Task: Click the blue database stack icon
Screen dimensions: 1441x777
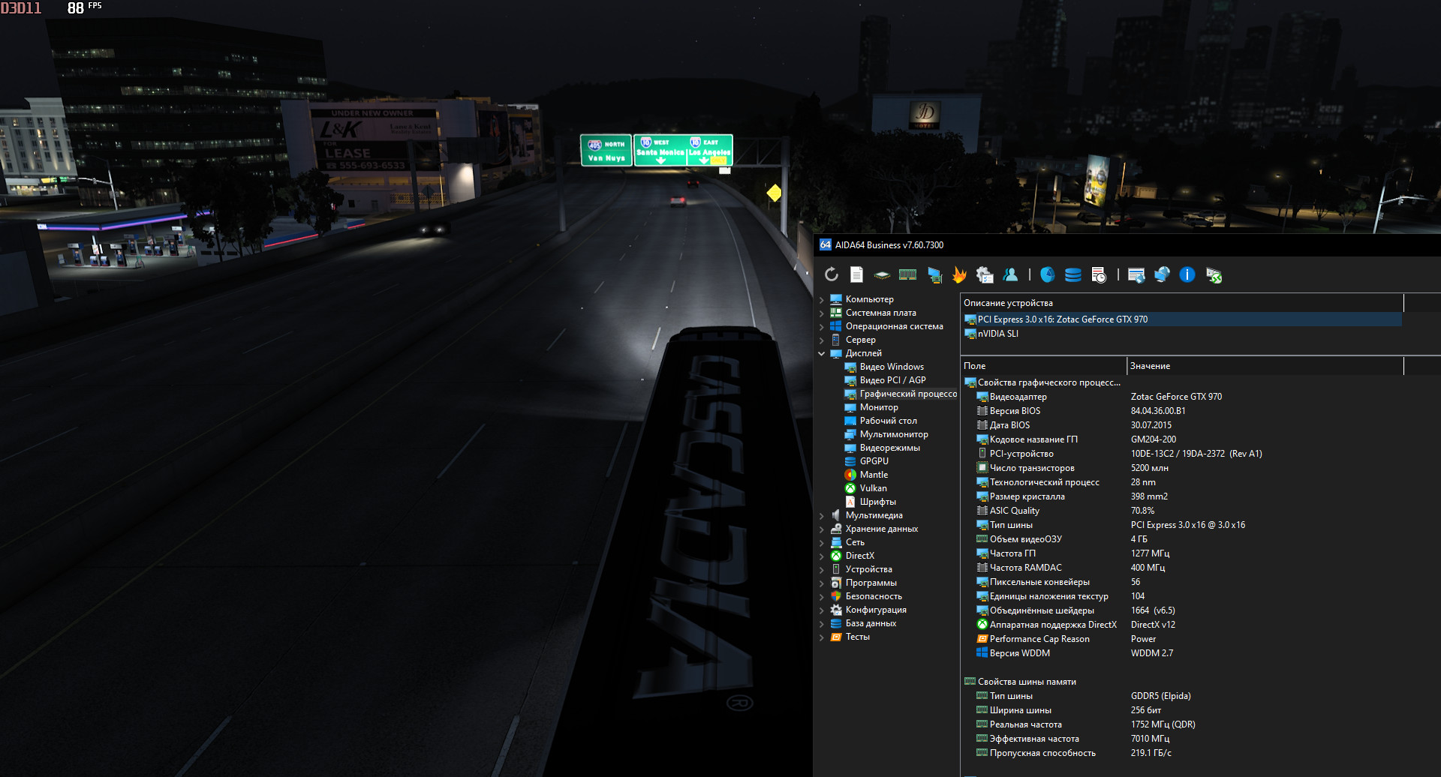Action: (x=1072, y=275)
